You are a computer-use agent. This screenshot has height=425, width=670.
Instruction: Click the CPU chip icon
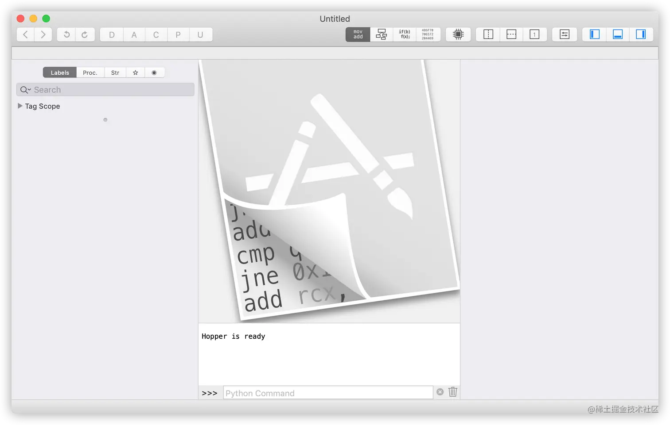click(458, 34)
